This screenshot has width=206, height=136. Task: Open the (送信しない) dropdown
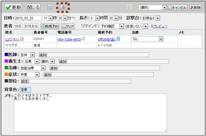point(136,26)
